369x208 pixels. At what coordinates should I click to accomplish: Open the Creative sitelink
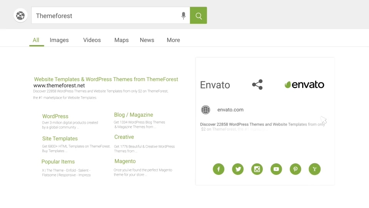(x=124, y=137)
